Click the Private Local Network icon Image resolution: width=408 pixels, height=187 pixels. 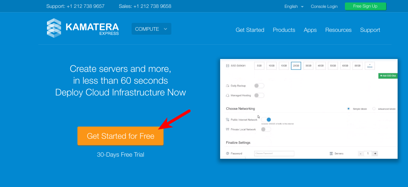228,129
